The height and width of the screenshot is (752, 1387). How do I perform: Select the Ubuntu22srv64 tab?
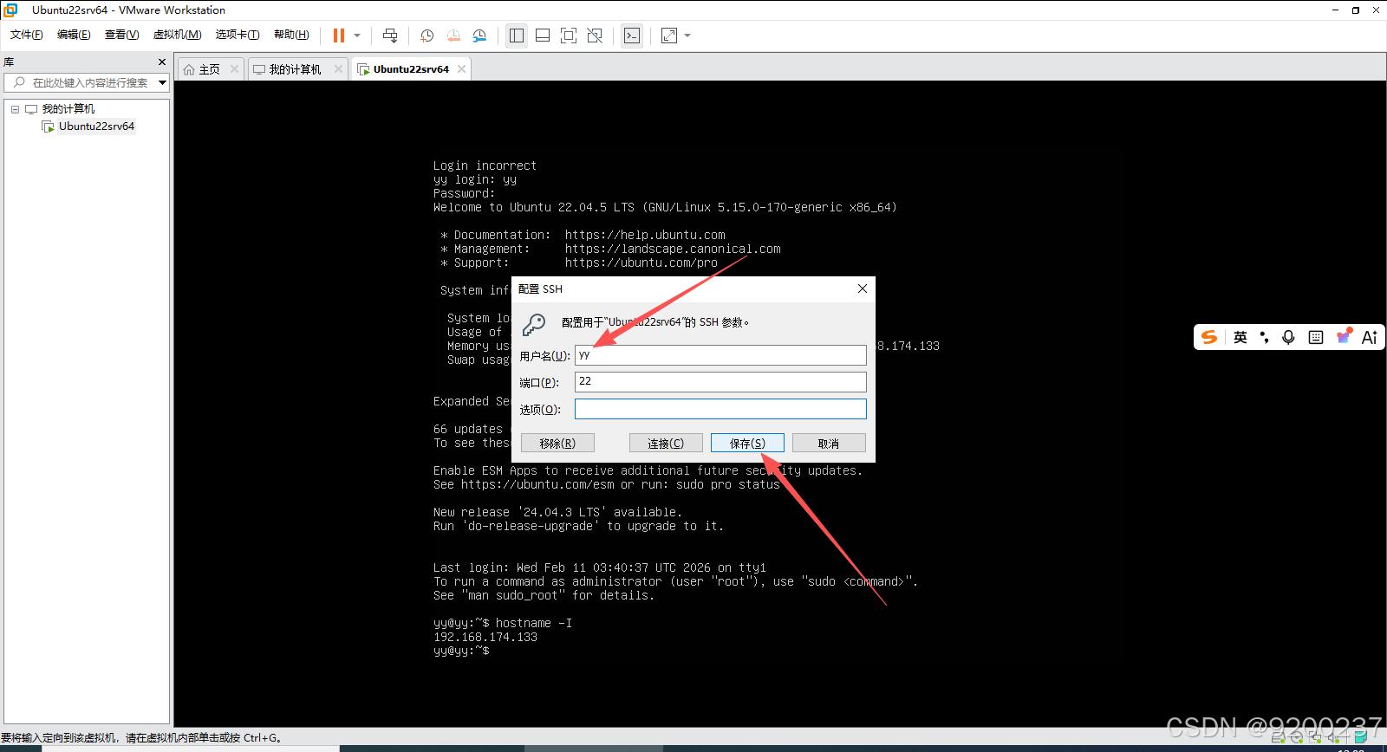[x=411, y=69]
